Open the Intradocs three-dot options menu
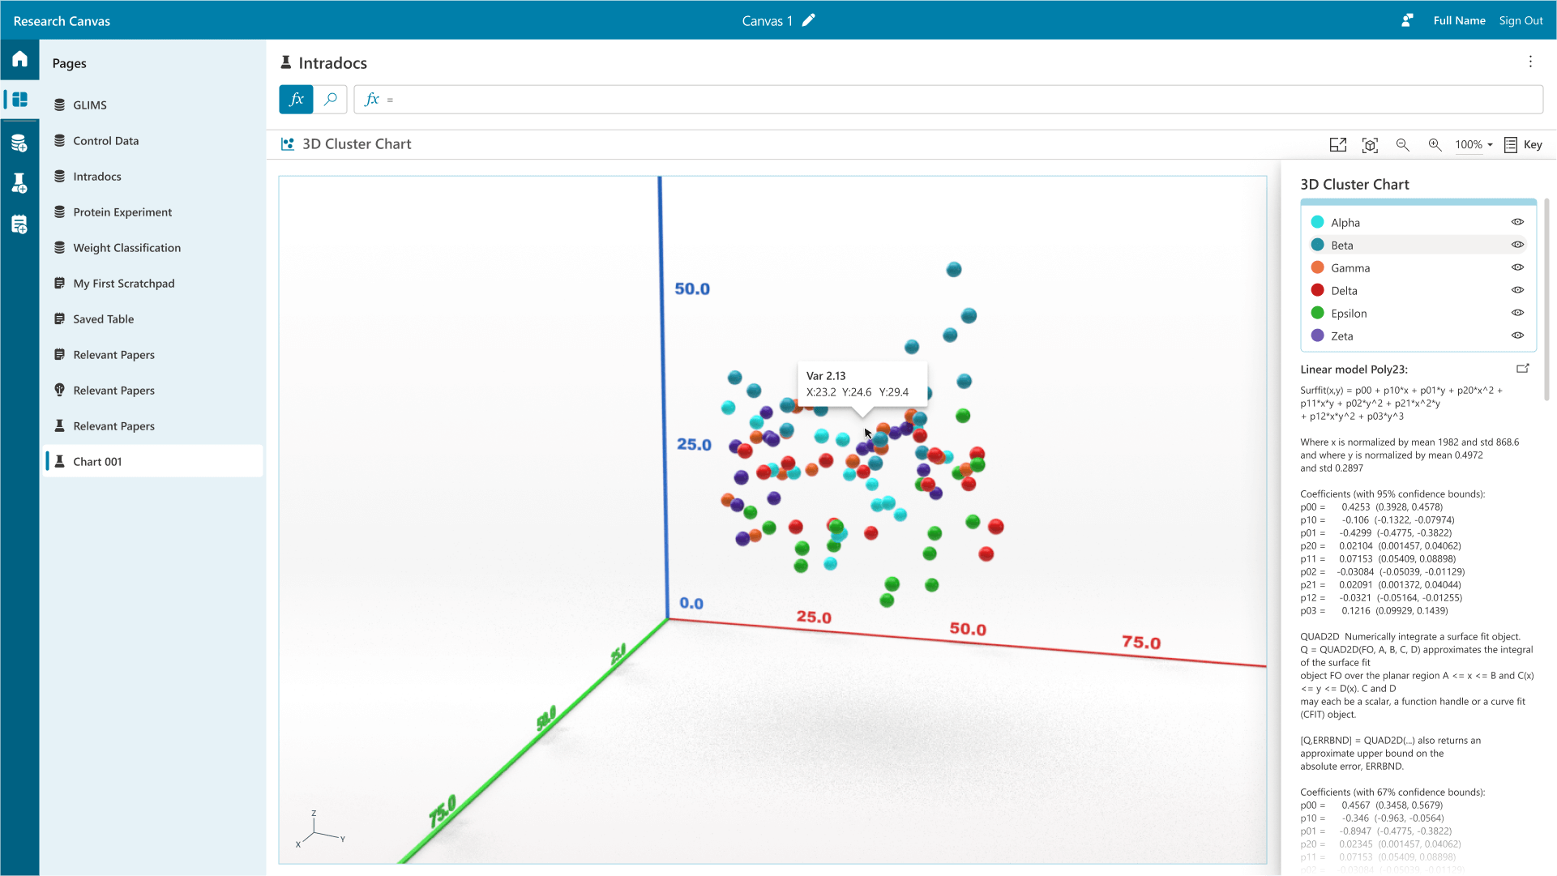1557x876 pixels. tap(1530, 62)
